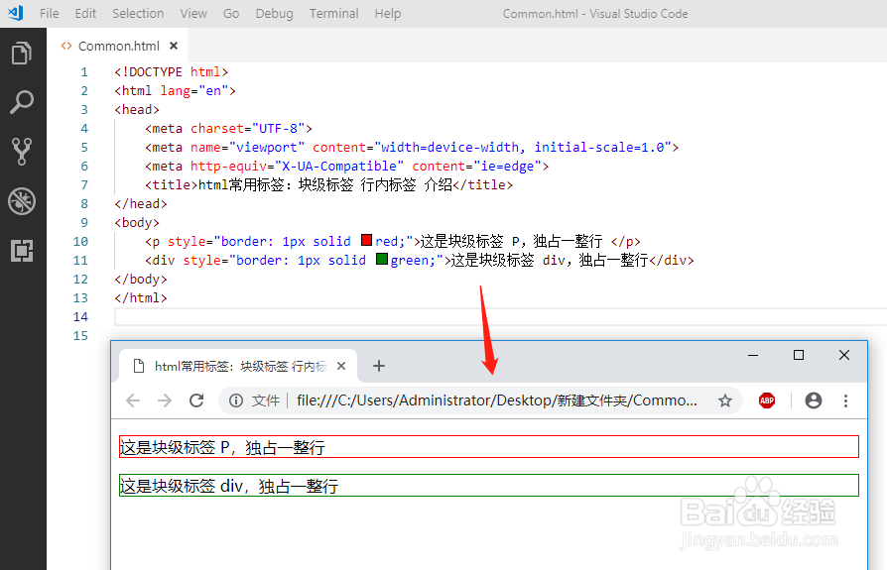Maximize the Chrome browser window
The image size is (887, 570).
[799, 355]
